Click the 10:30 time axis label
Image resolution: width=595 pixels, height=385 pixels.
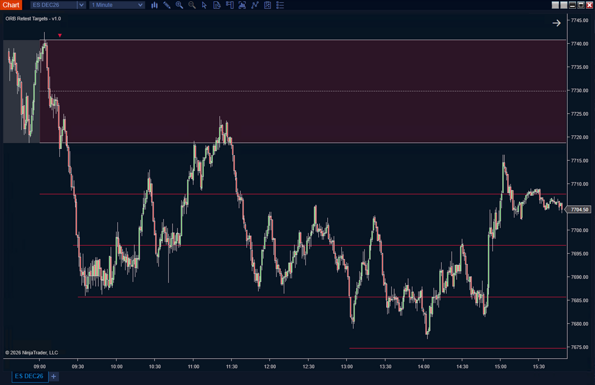[155, 367]
